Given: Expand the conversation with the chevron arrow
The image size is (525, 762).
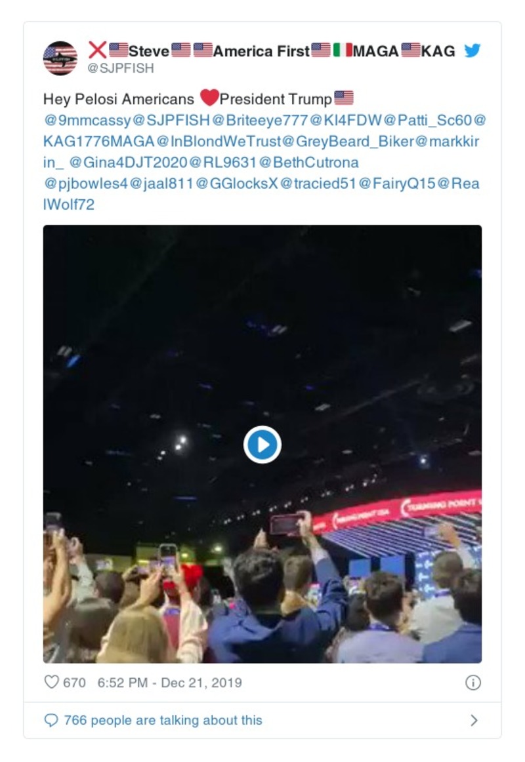Looking at the screenshot, I should (x=474, y=720).
